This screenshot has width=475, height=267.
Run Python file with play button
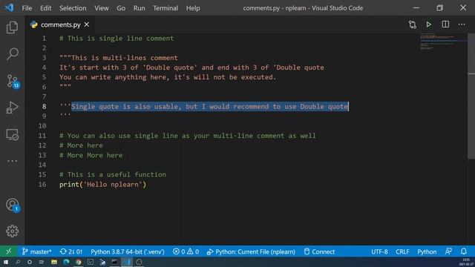429,24
